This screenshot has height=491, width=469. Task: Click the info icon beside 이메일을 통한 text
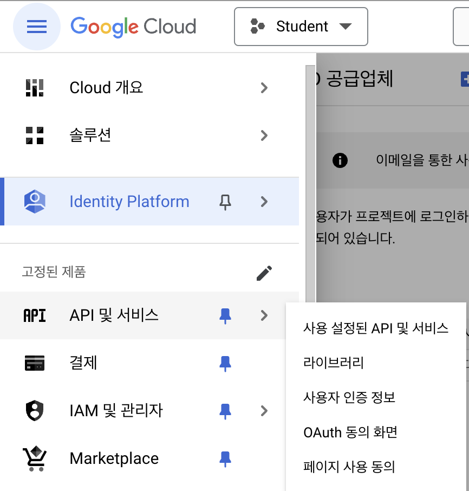pos(340,160)
